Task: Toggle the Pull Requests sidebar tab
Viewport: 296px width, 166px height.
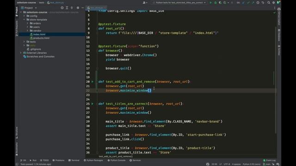Action: pos(17,29)
